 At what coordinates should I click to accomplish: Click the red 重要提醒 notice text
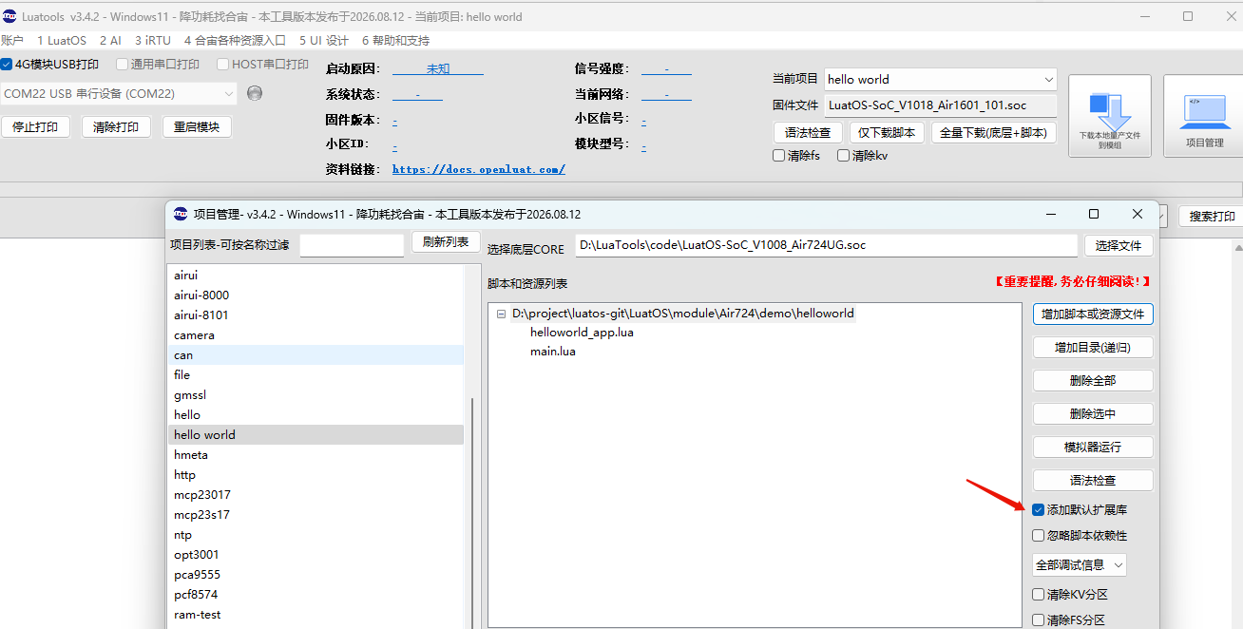click(1073, 281)
